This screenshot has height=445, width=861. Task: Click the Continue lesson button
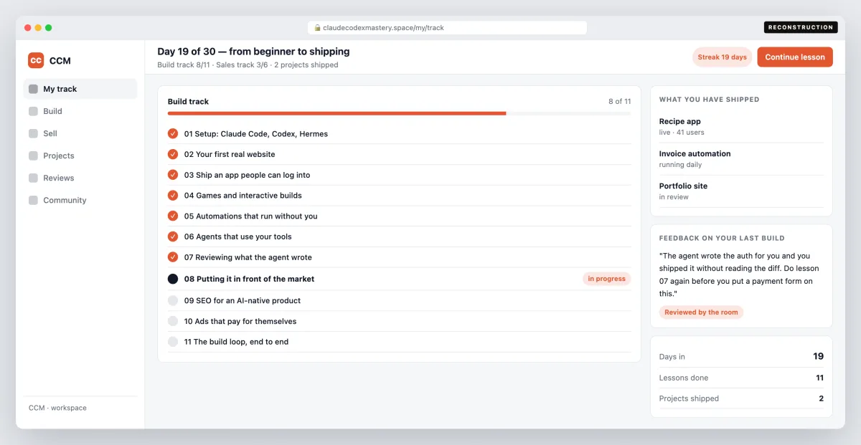point(795,57)
